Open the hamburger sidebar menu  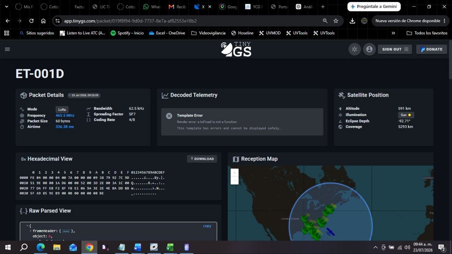pyautogui.click(x=7, y=49)
